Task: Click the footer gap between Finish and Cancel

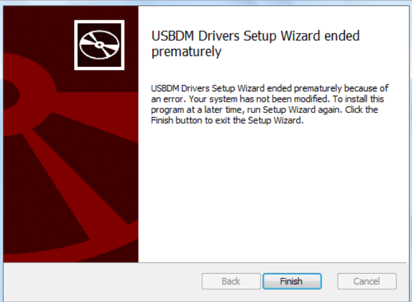Action: [329, 281]
